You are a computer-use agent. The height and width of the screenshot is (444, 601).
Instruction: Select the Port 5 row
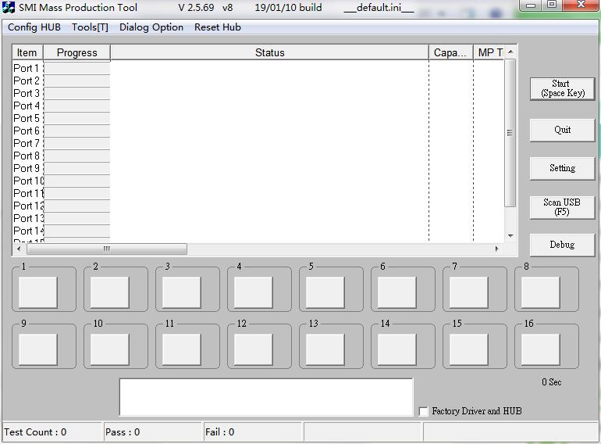coord(258,118)
